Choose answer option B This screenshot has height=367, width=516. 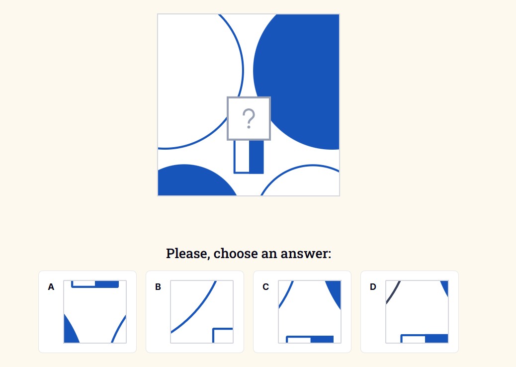pyautogui.click(x=202, y=312)
